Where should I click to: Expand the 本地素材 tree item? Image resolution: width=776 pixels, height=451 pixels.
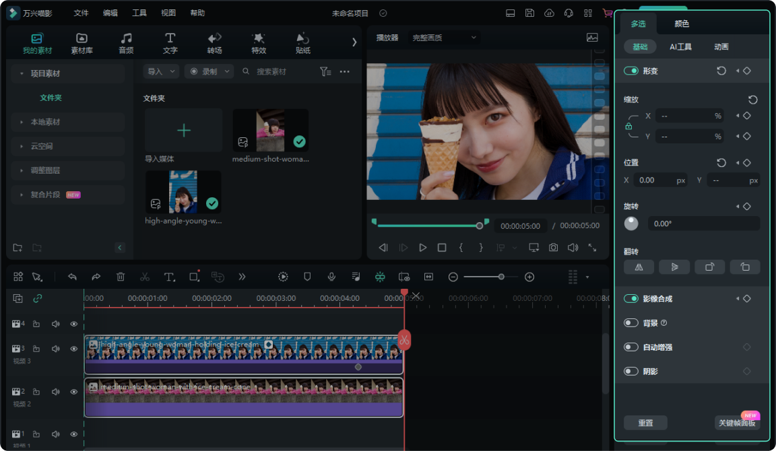(x=44, y=122)
